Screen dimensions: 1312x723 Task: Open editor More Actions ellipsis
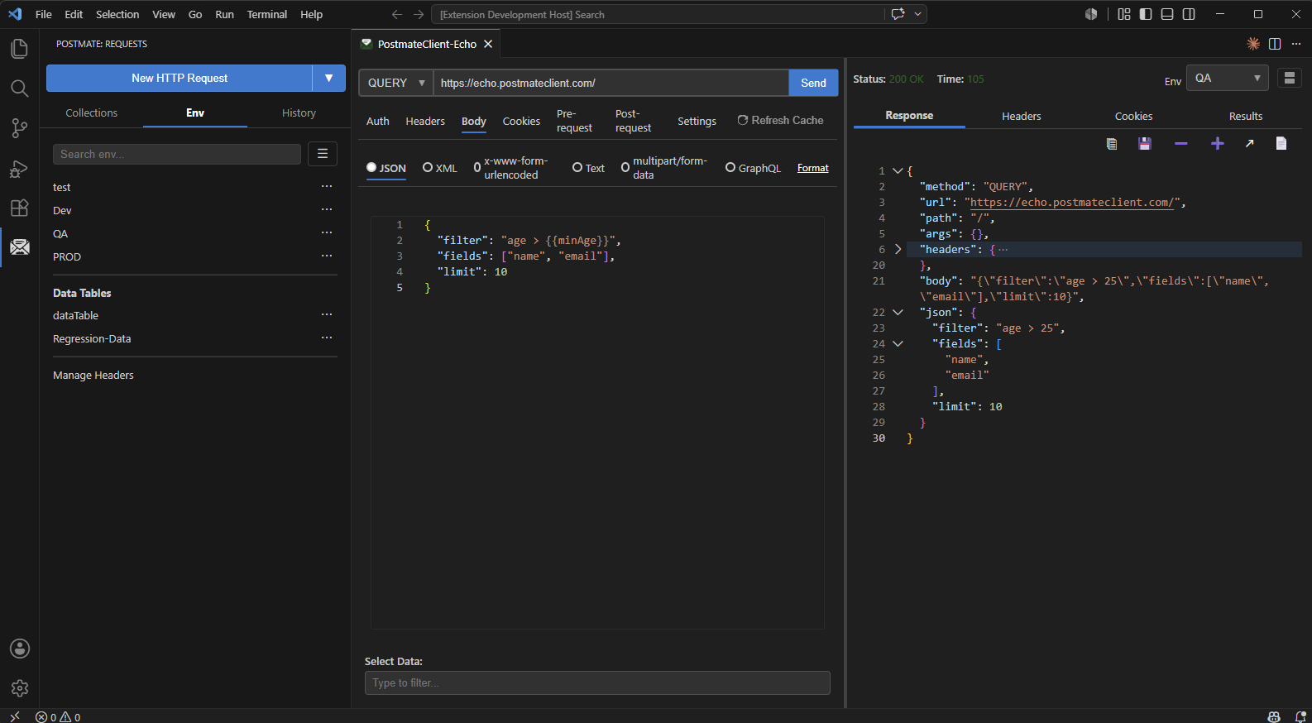[1296, 44]
